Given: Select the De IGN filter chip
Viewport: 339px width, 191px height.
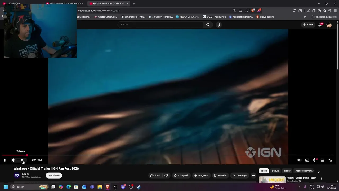Looking at the screenshot, I should (x=275, y=171).
